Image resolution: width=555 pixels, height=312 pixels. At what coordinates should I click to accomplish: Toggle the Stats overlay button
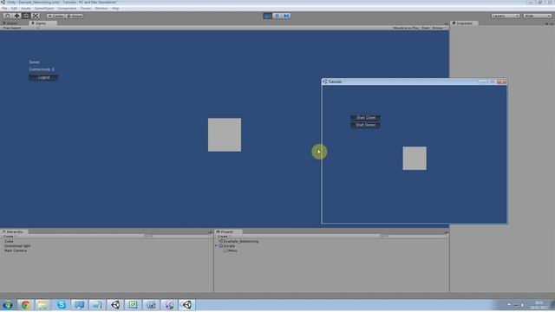pos(426,28)
